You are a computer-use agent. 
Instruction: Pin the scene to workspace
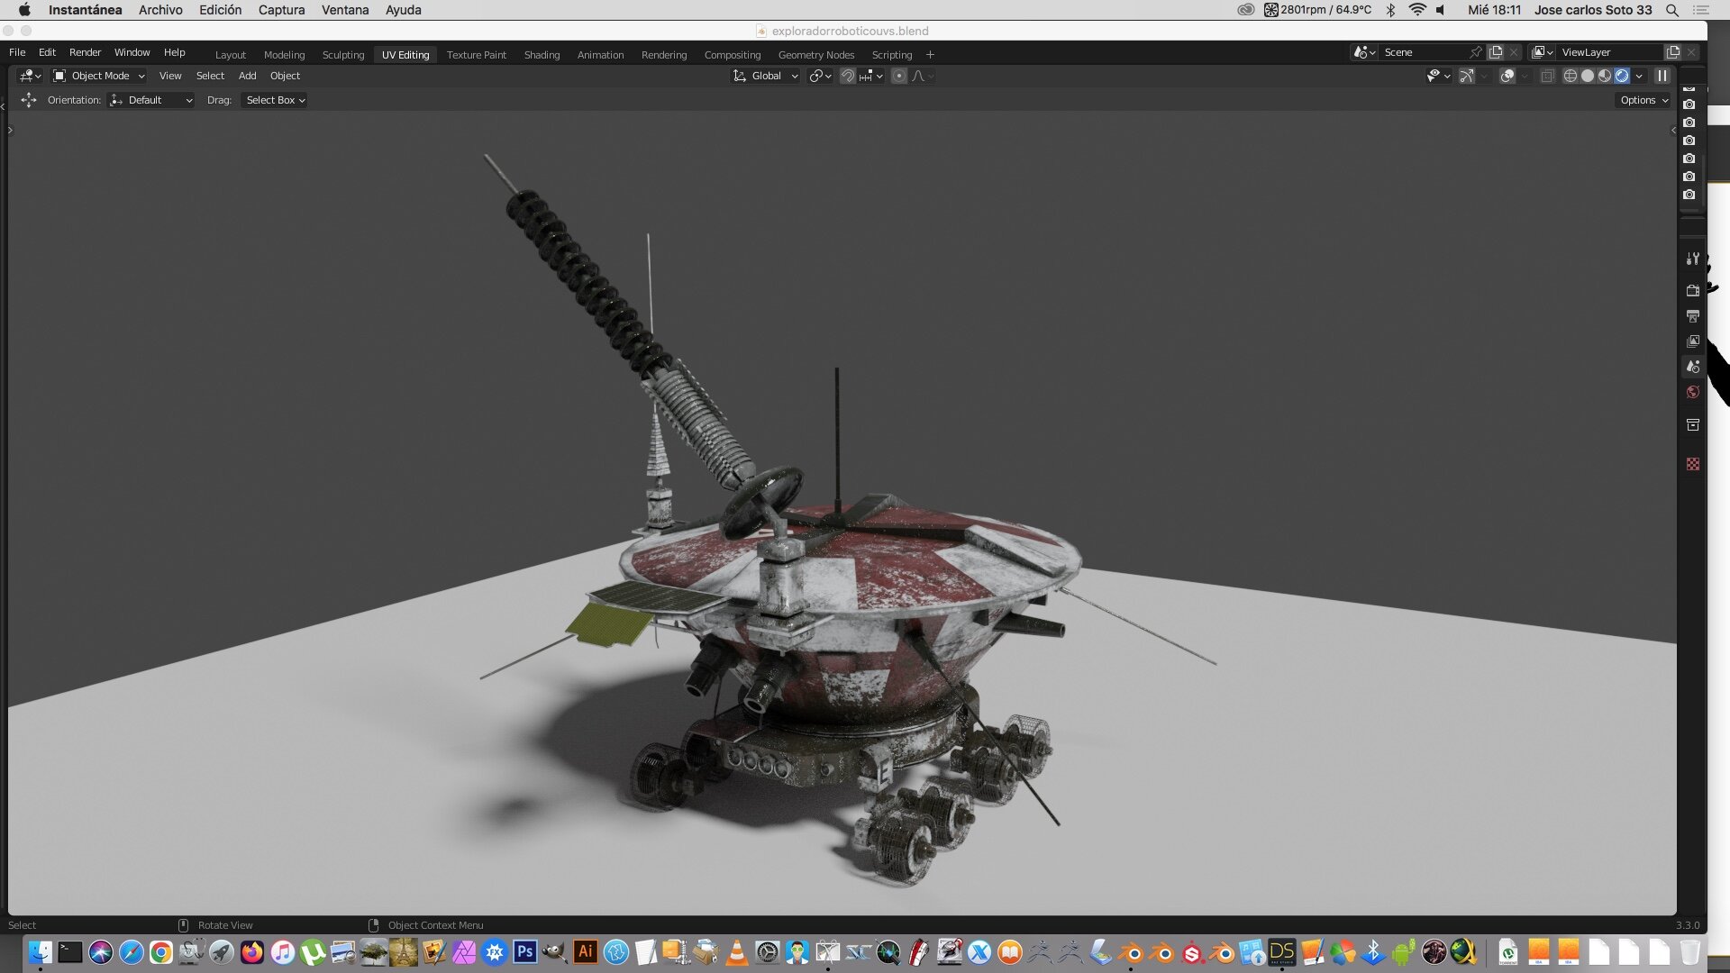click(1476, 52)
